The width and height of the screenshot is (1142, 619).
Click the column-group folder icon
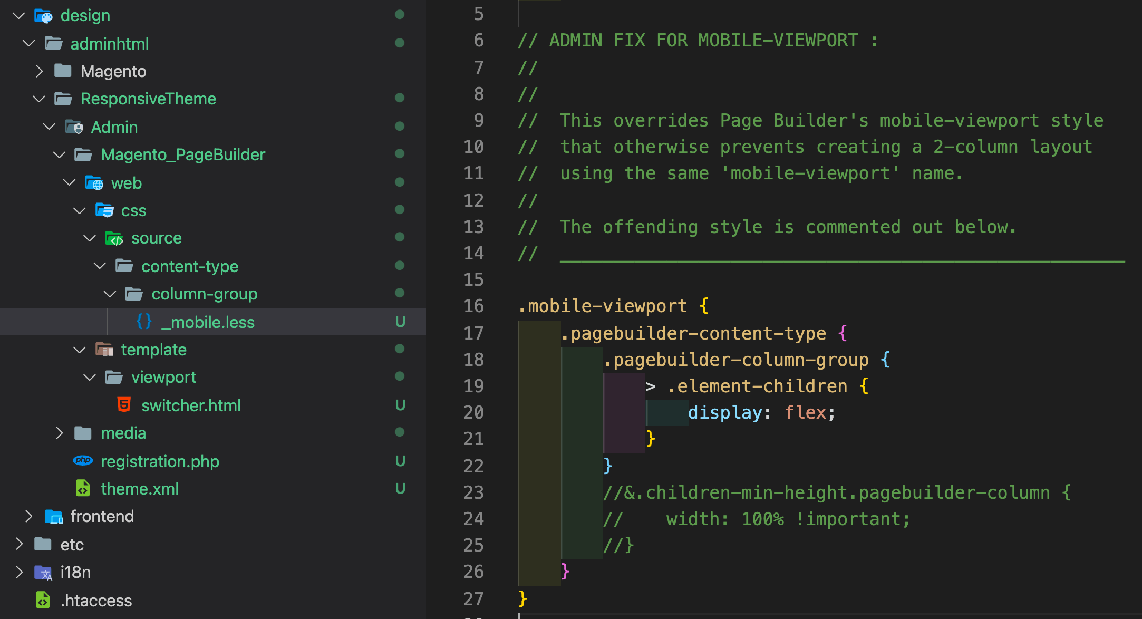point(134,294)
